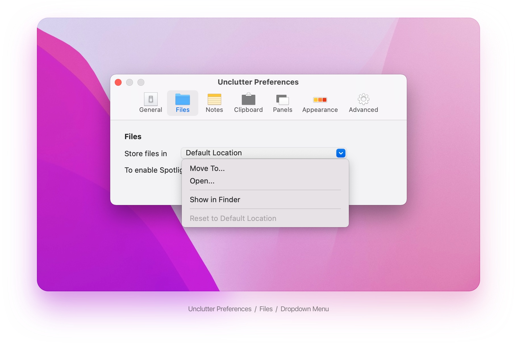Click the 'To enable Spotlig' text line
This screenshot has width=517, height=343.
[x=153, y=170]
